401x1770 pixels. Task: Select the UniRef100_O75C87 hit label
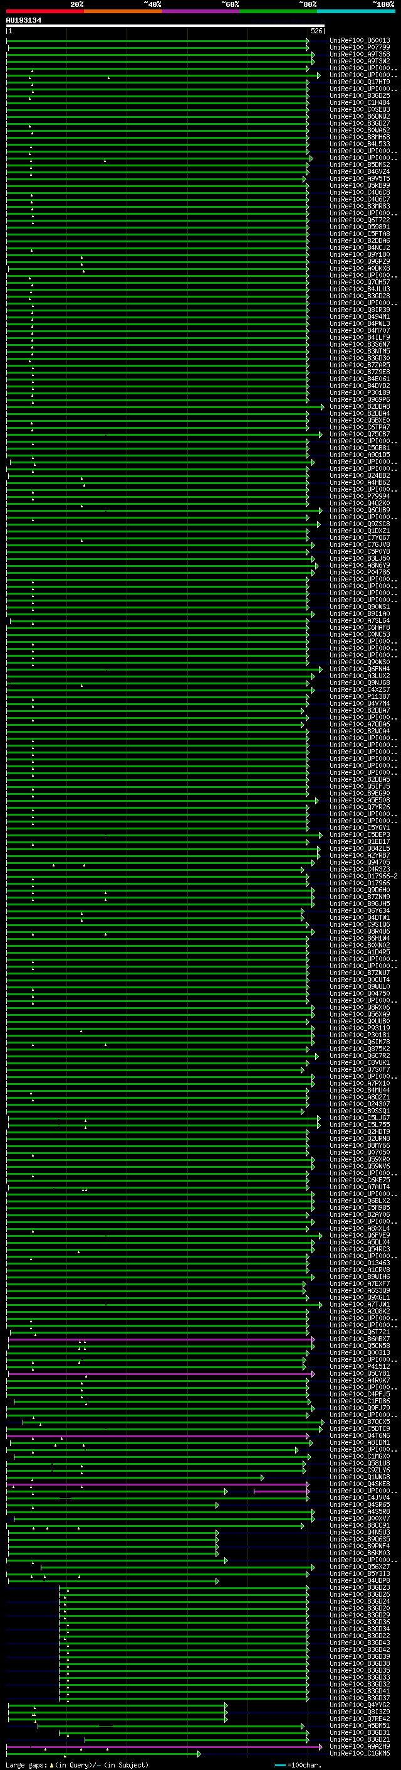(x=360, y=434)
